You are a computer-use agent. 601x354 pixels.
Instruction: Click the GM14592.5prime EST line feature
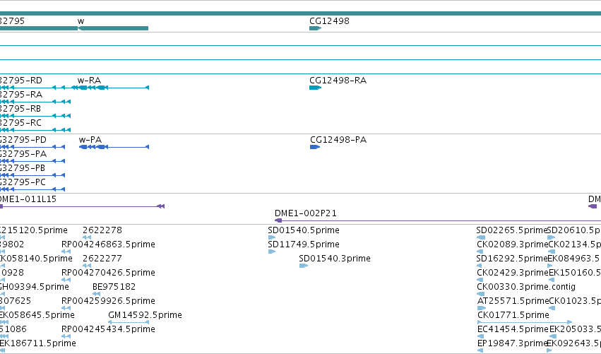129,322
